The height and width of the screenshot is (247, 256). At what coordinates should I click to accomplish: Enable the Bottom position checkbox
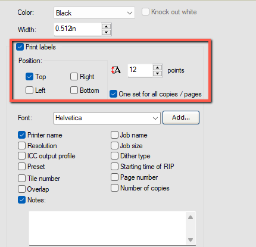tap(74, 90)
